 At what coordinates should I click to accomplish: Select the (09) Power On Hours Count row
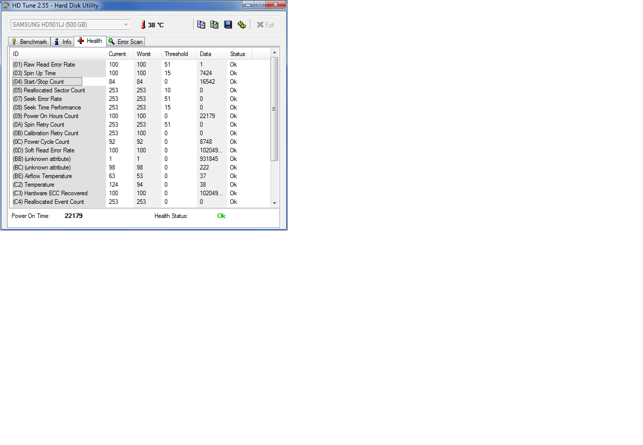tap(141, 116)
